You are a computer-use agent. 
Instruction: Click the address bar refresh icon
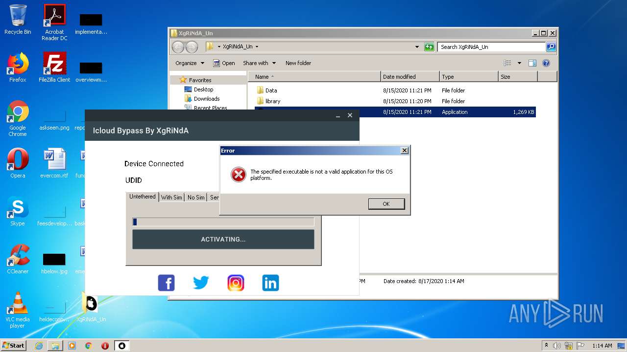coord(429,47)
